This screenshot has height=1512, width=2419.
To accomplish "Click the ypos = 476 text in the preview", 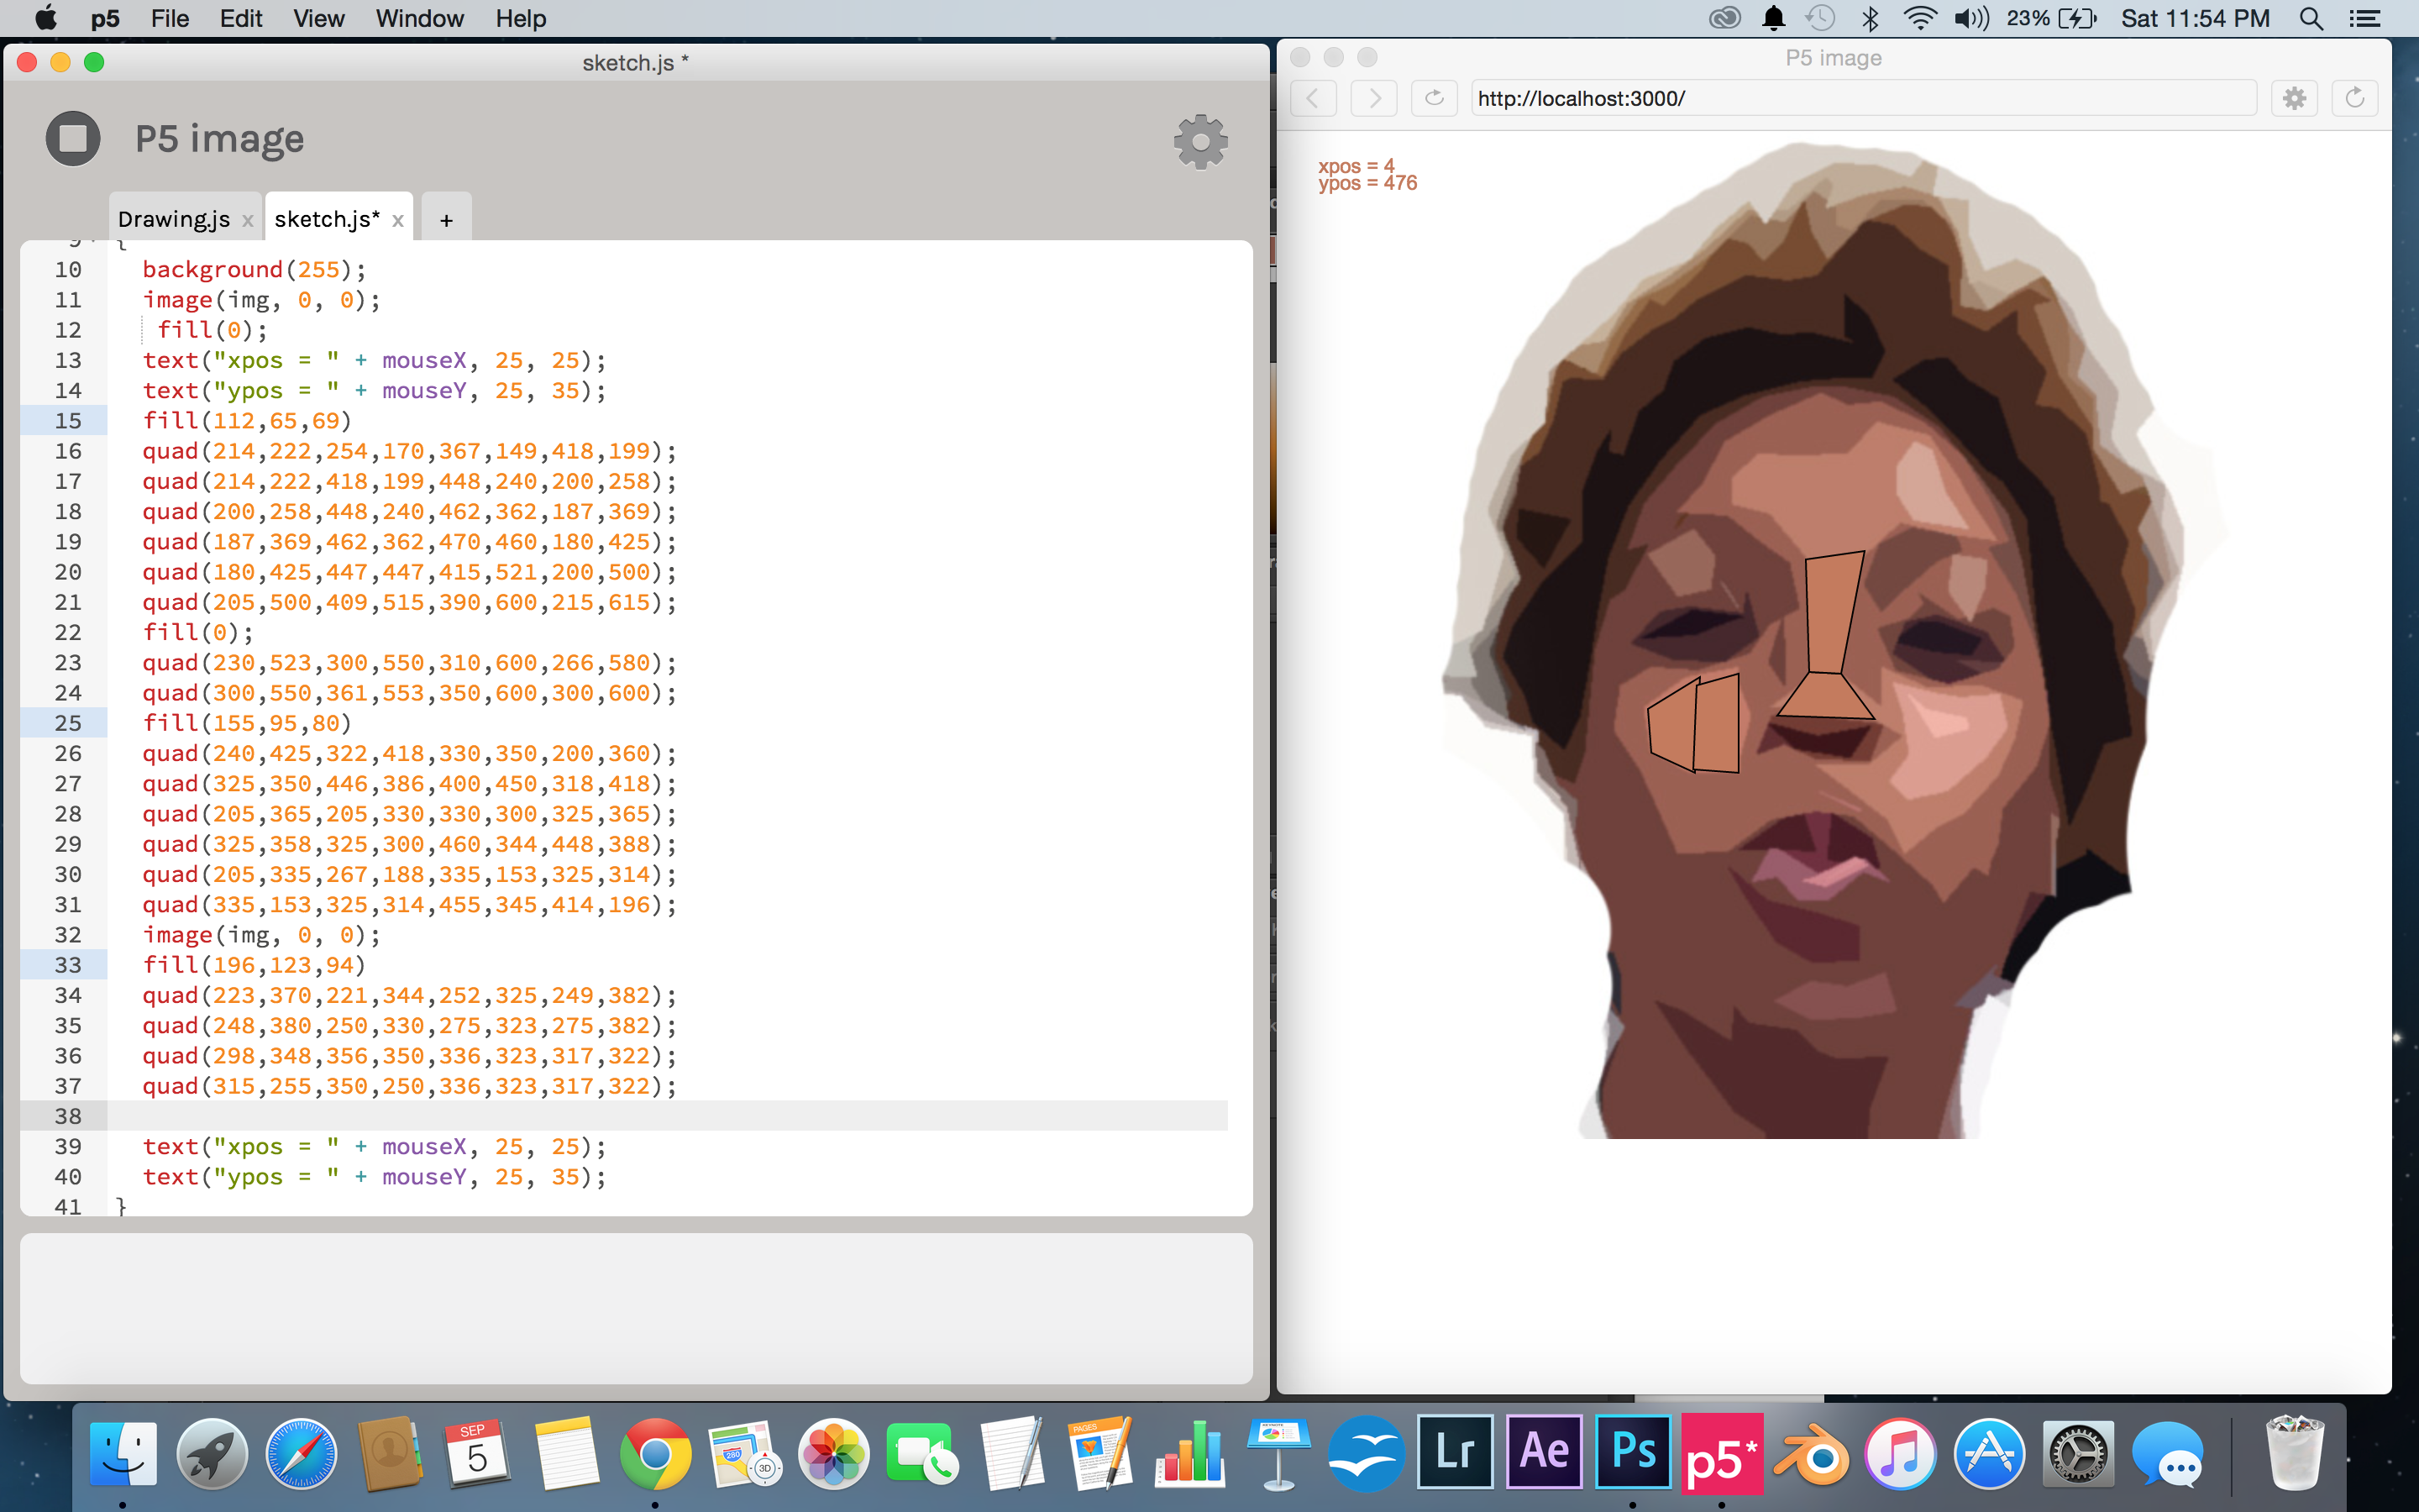I will [x=1367, y=183].
